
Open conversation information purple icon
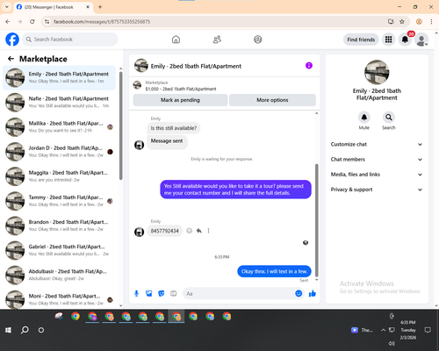[309, 66]
